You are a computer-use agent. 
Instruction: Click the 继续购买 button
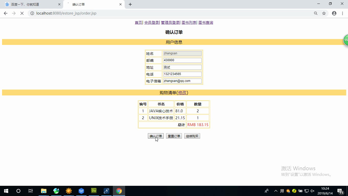[x=192, y=136]
